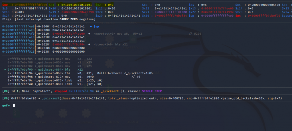292x131 pixels.
Task: Click the negative flag in Flags line
Action: pos(86,19)
